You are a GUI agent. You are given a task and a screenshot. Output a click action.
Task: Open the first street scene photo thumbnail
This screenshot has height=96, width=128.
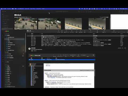(x=26, y=24)
